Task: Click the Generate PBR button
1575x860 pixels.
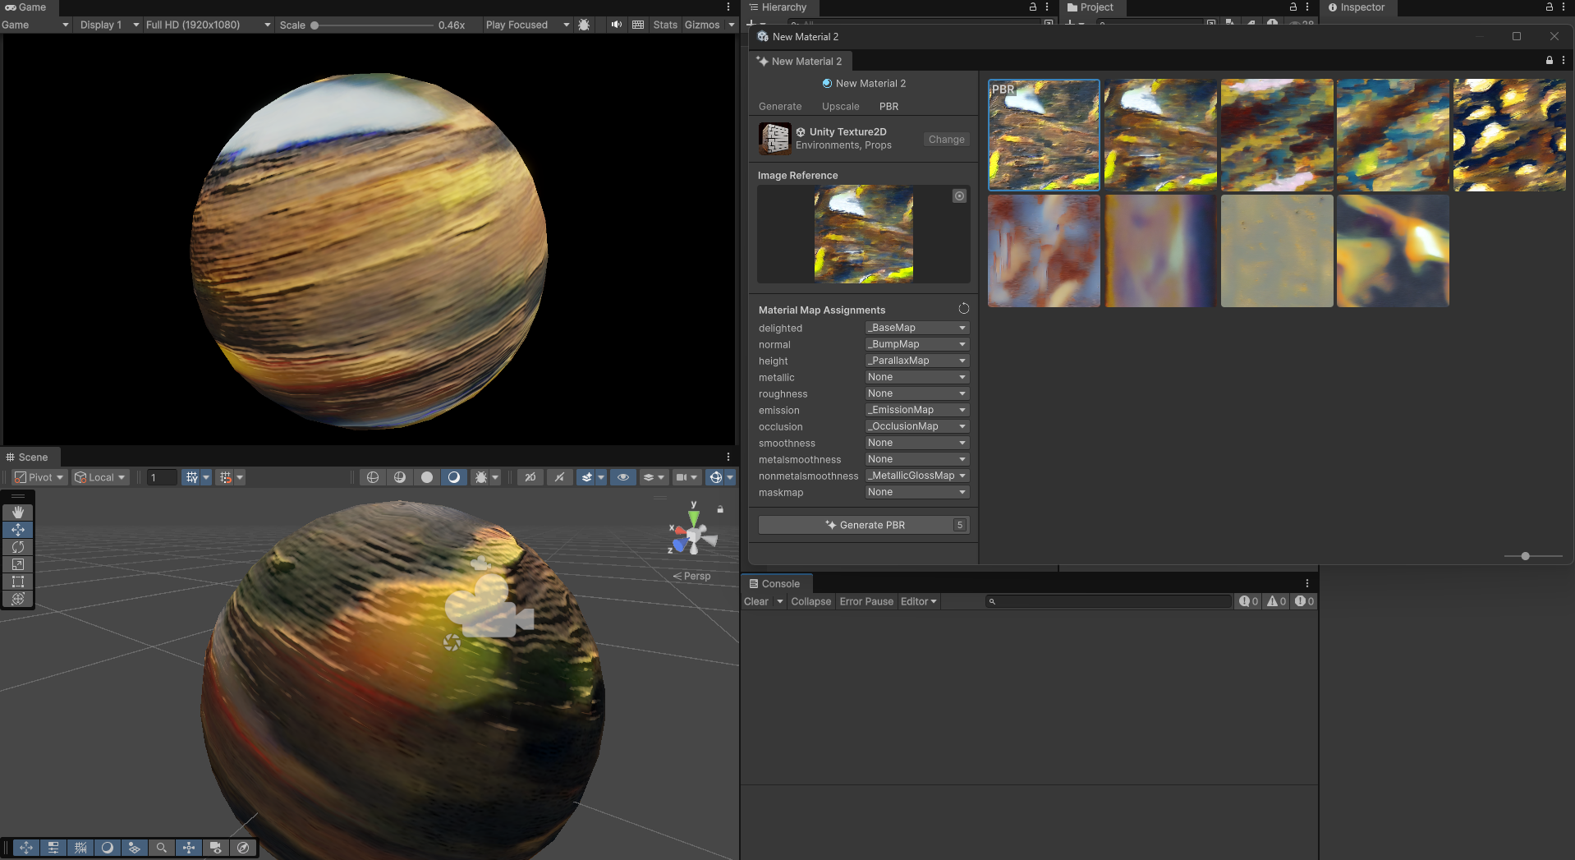Action: point(864,525)
